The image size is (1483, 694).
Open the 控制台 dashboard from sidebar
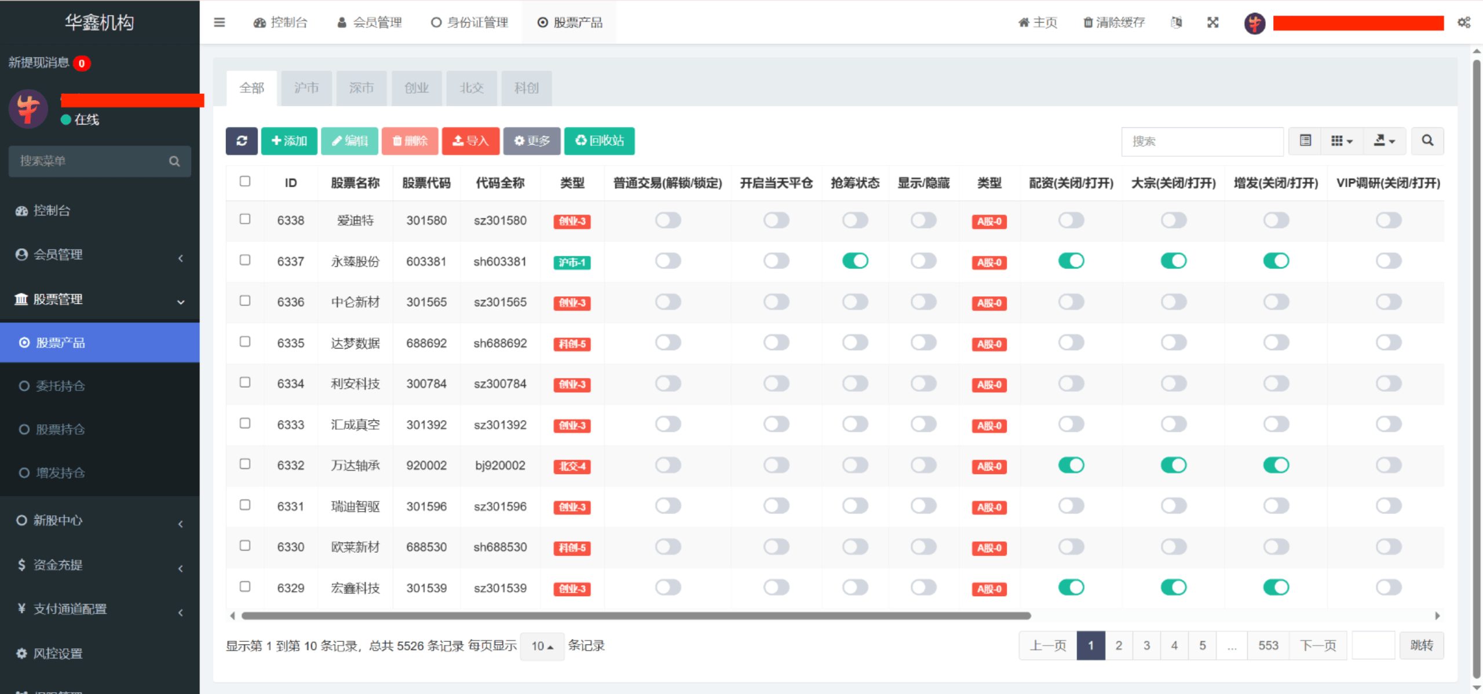(x=52, y=211)
